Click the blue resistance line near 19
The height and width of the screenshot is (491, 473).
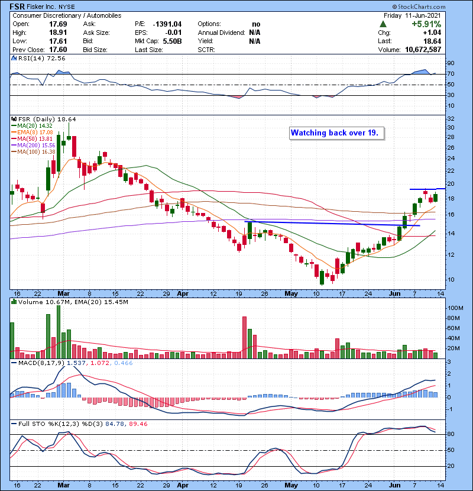427,189
